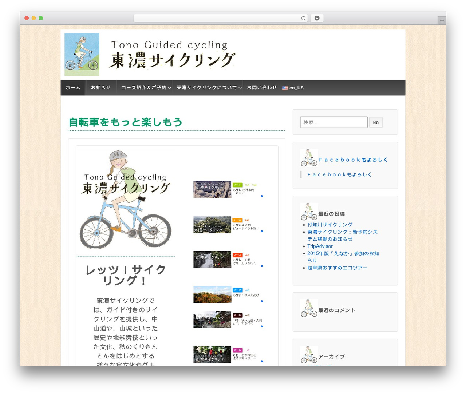Viewport: 466px width, 394px height.
Task: Reload the page with the refresh icon
Action: tap(303, 18)
